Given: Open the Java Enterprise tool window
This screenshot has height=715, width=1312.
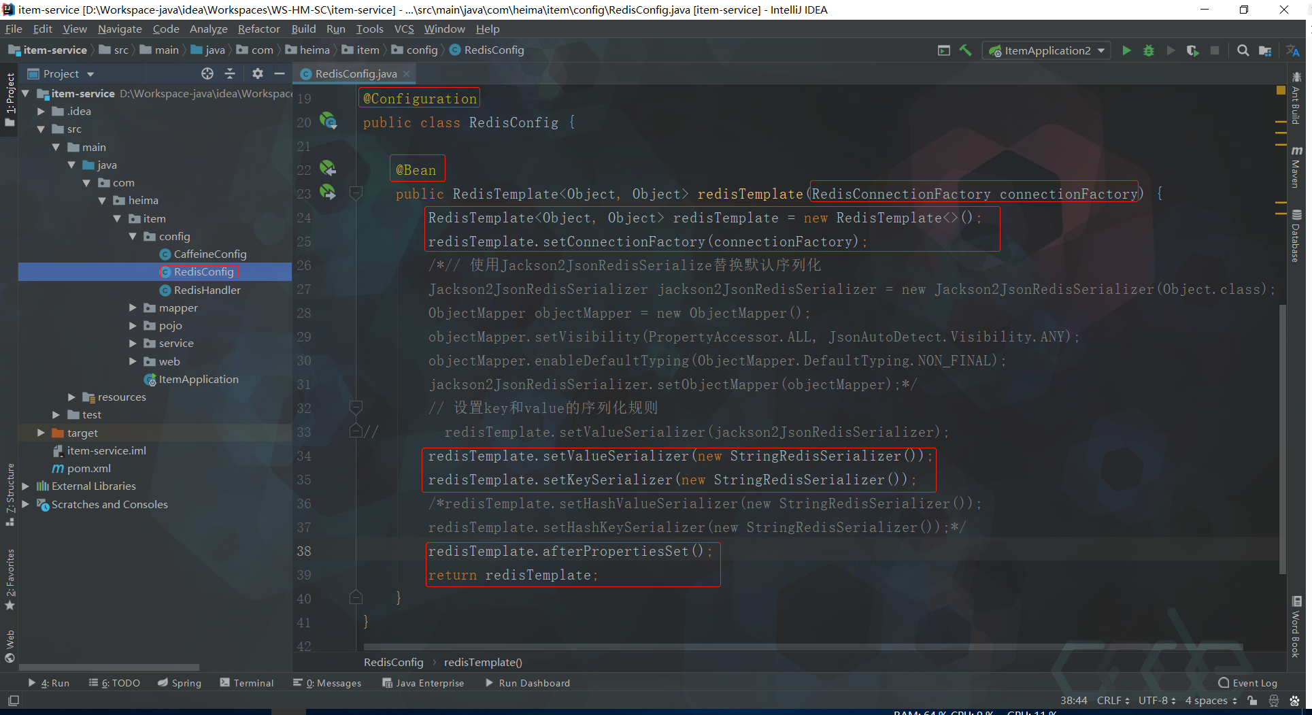Looking at the screenshot, I should (x=423, y=682).
